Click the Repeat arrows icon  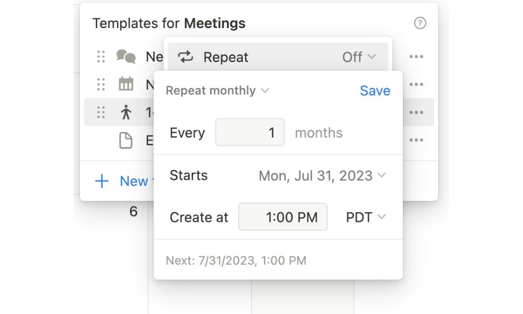[x=186, y=57]
